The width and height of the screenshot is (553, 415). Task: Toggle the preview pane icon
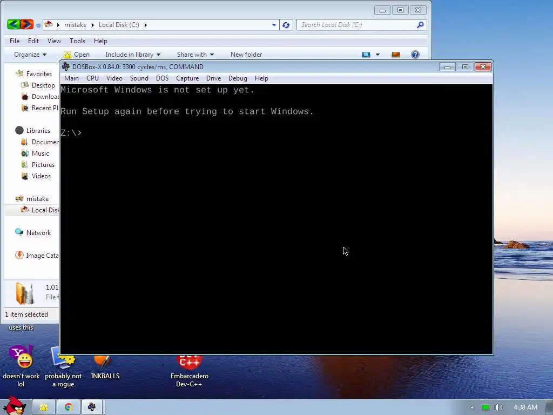pyautogui.click(x=396, y=55)
